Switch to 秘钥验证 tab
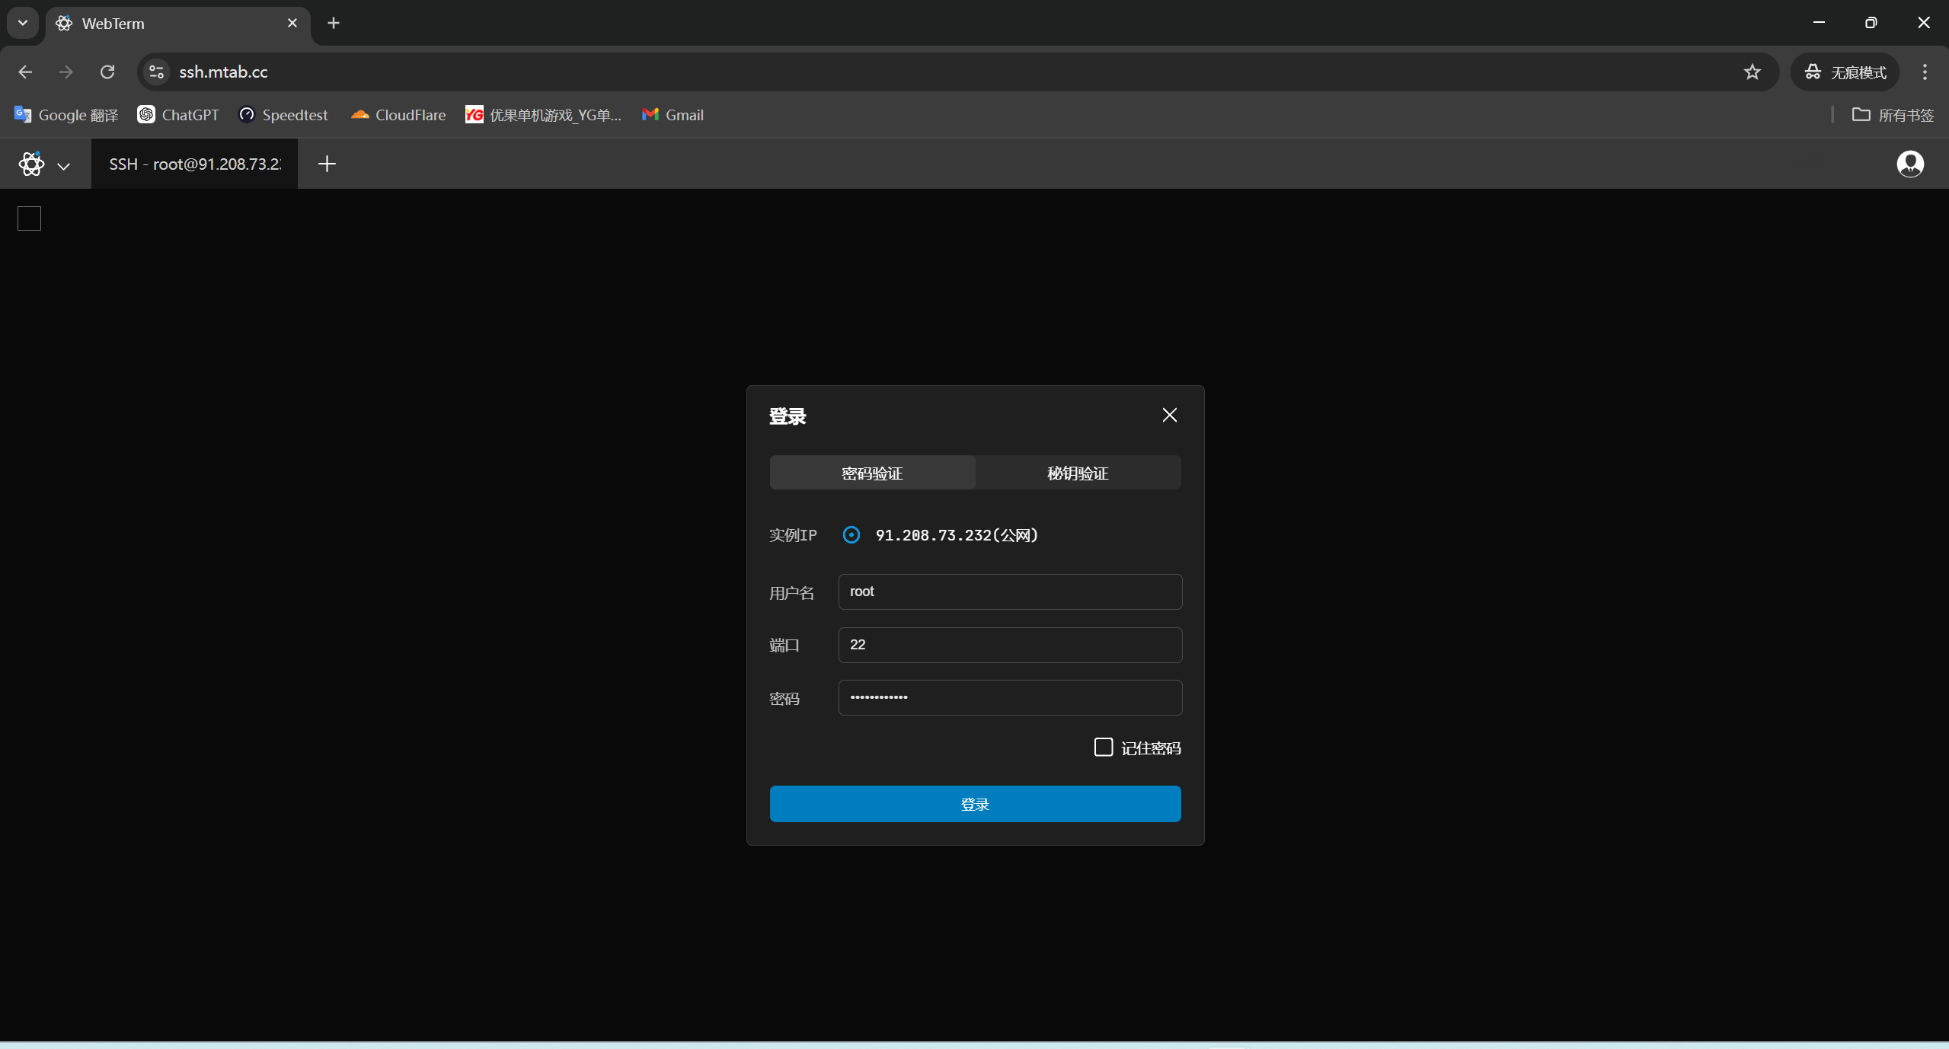Screen dimensions: 1949x1049 (x=1078, y=473)
